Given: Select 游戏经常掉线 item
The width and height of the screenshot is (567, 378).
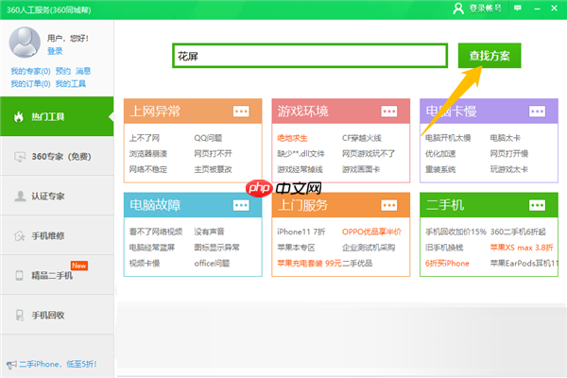Looking at the screenshot, I should click(300, 169).
